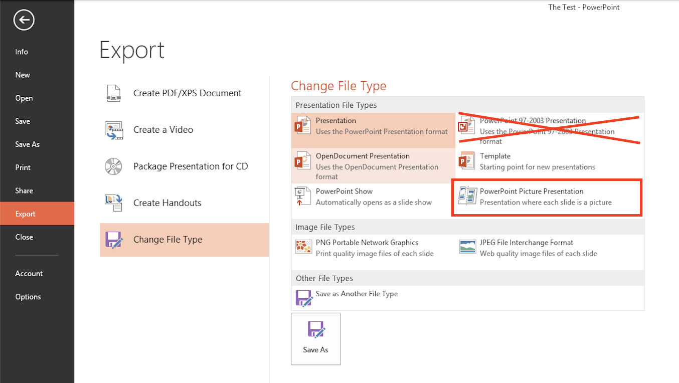The image size is (679, 383).
Task: Click the PNG Portable Network Graphics icon
Action: (x=303, y=247)
